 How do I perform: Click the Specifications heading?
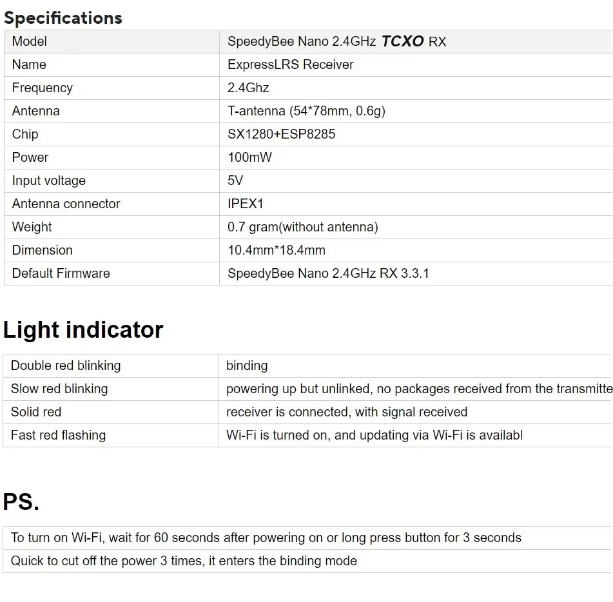point(63,17)
